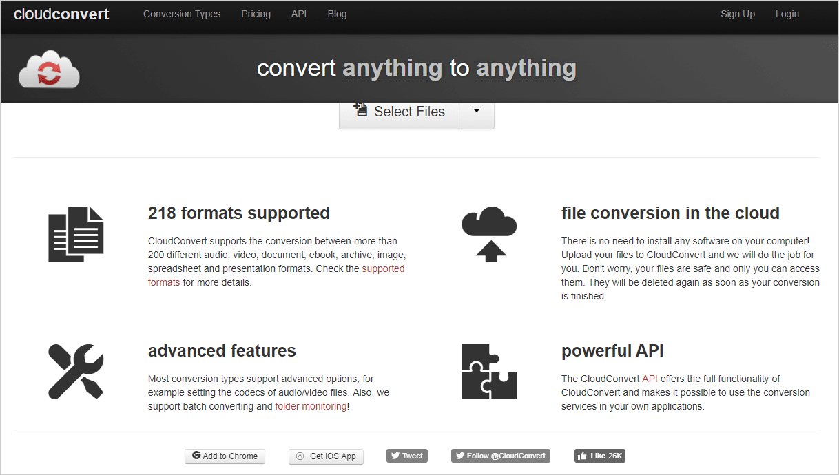
Task: Choose the second 'anything' target format
Action: click(526, 68)
